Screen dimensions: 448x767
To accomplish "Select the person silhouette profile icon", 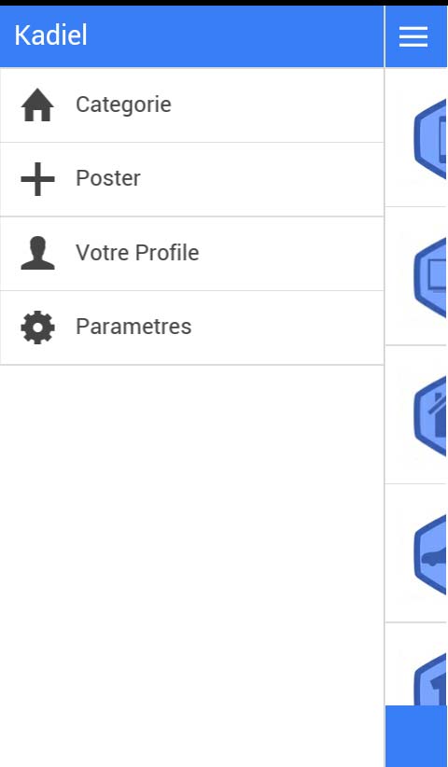I will [x=37, y=253].
